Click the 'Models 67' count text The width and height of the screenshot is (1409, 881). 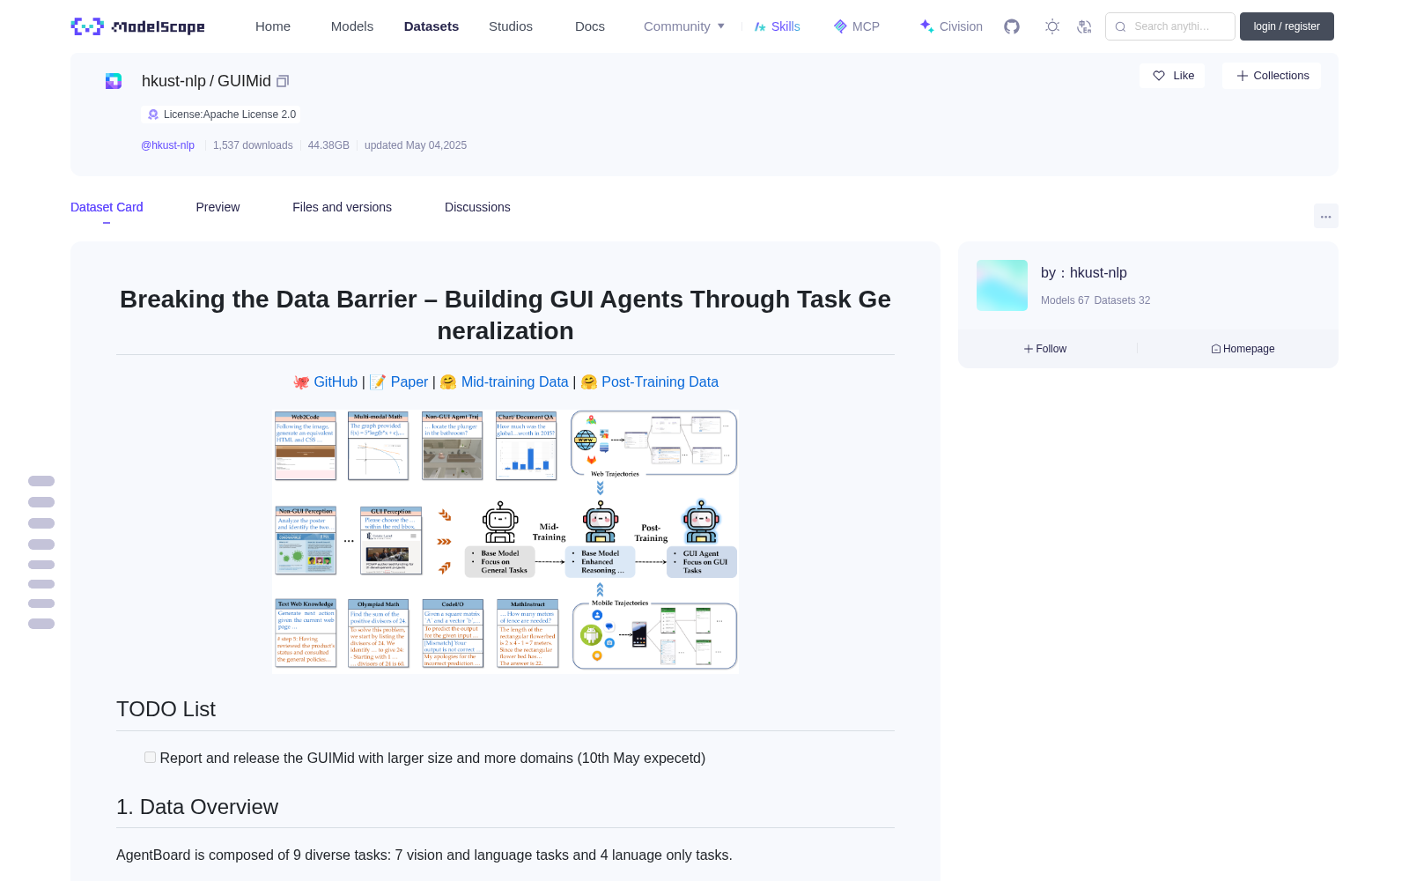click(1065, 300)
